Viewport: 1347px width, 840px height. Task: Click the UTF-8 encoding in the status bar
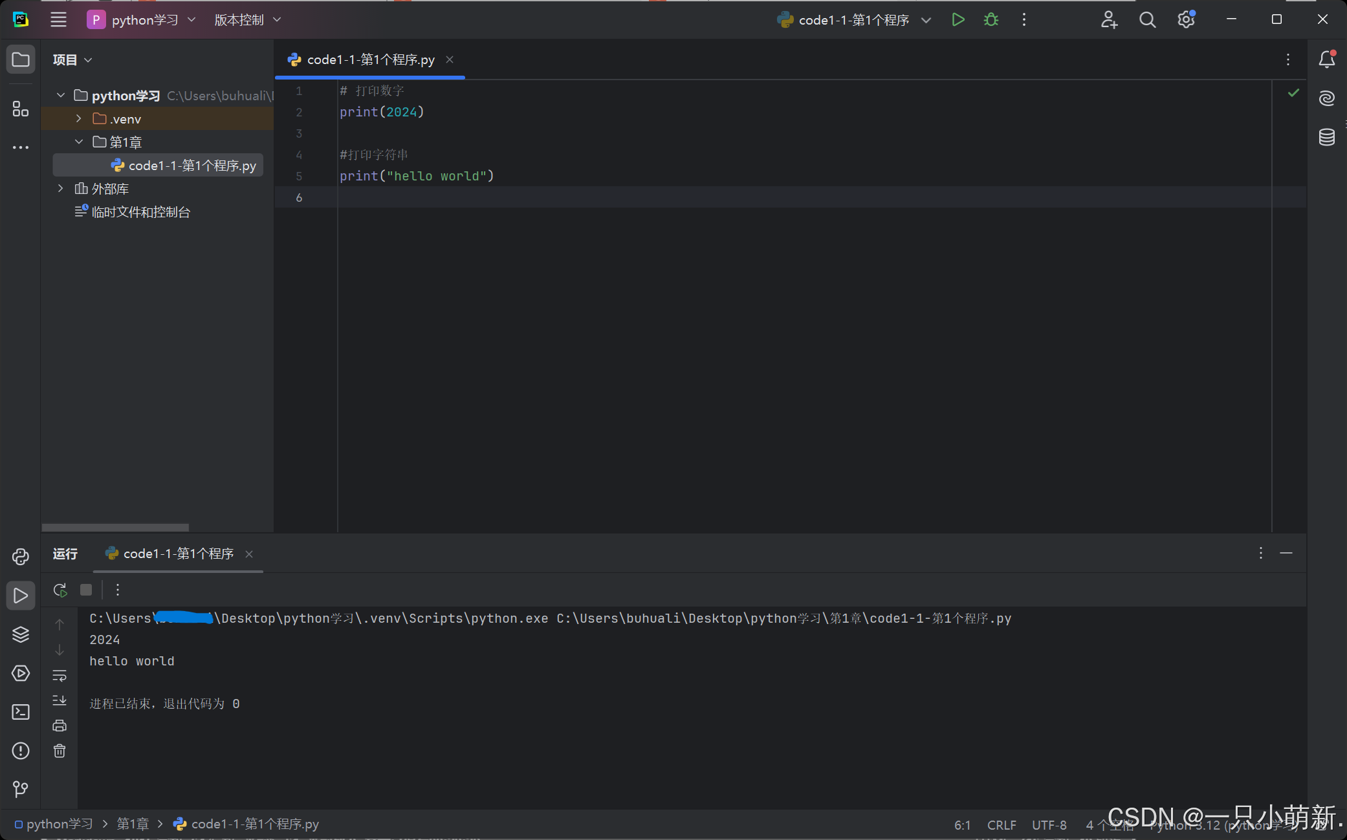[1049, 825]
